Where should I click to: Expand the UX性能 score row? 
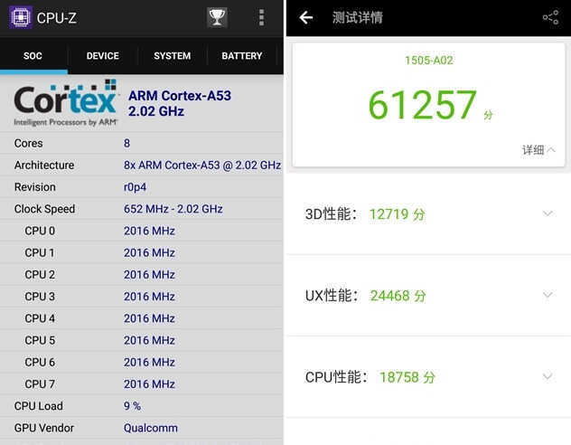[547, 296]
